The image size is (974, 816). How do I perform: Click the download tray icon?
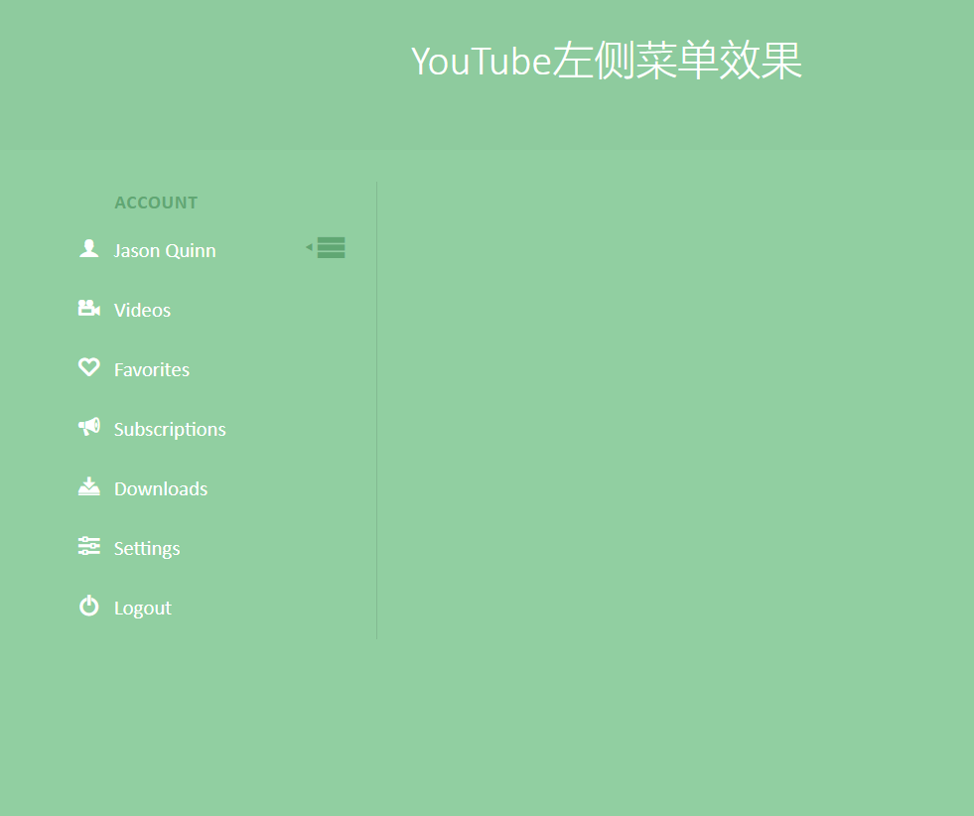pyautogui.click(x=88, y=486)
